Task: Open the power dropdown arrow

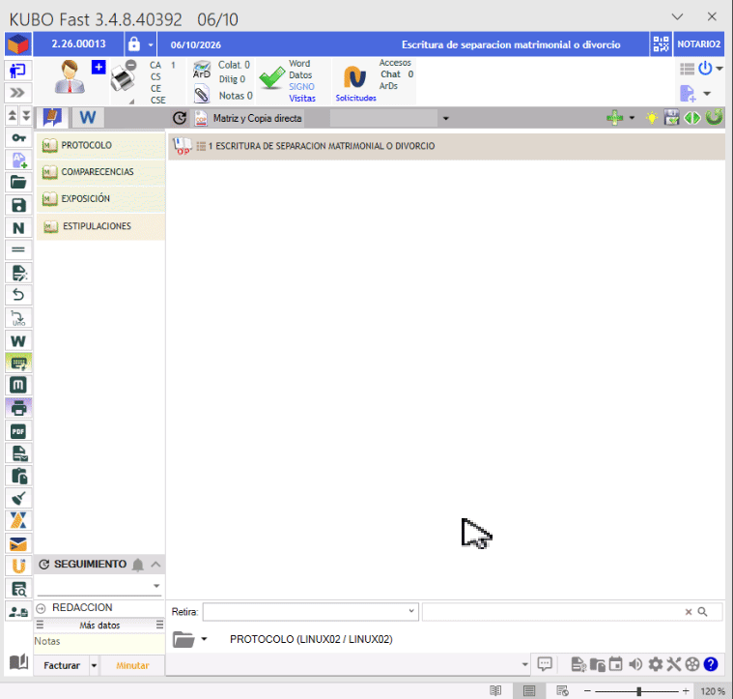Action: pos(719,69)
